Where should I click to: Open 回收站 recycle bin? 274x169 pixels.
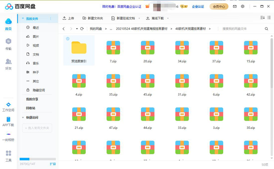(x=31, y=108)
